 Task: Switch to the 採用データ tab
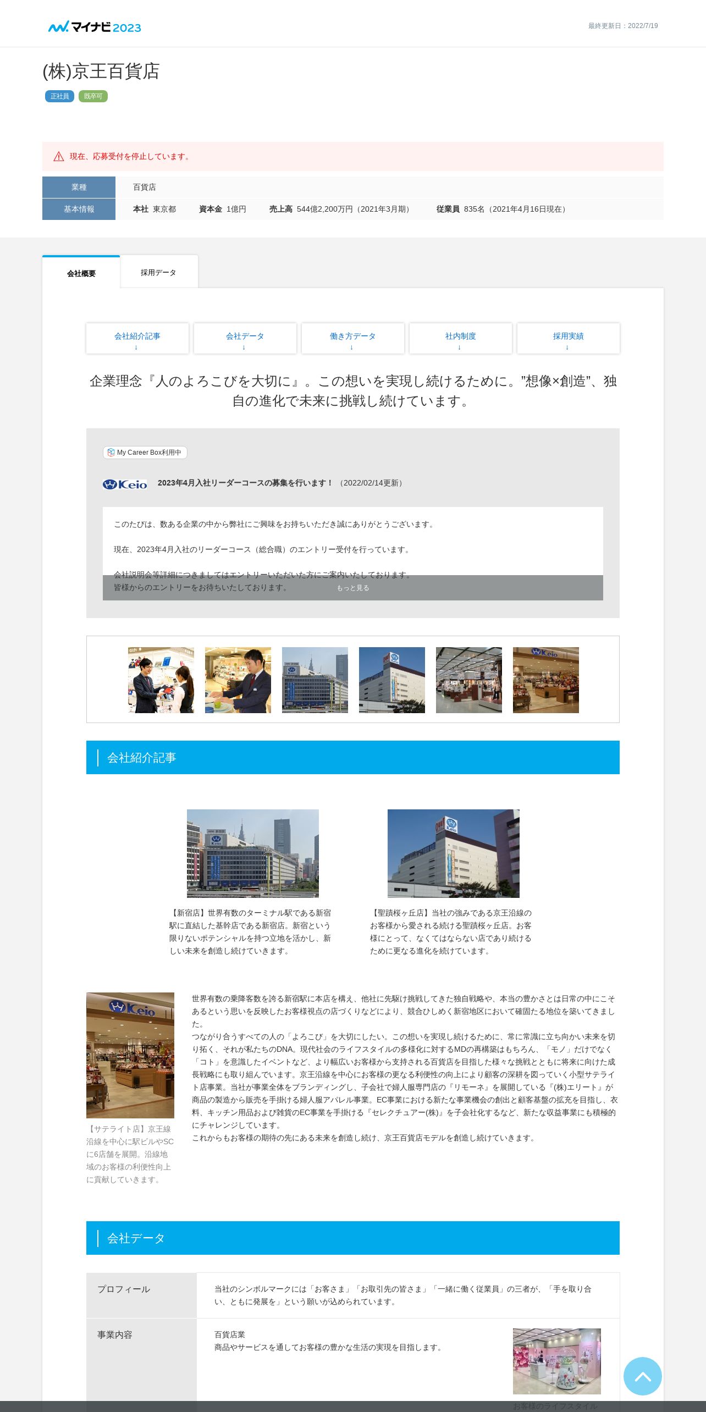(158, 272)
